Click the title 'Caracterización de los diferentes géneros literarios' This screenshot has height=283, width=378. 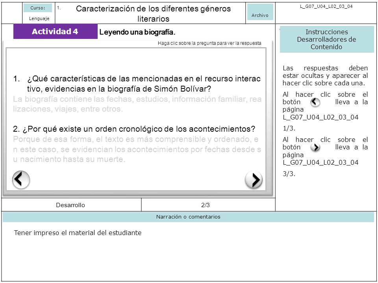[153, 13]
